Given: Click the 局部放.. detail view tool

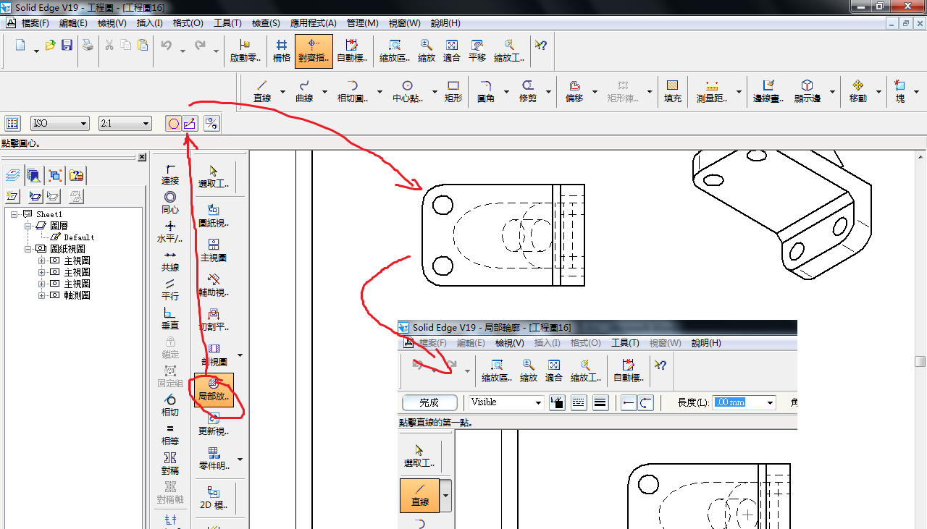Looking at the screenshot, I should point(214,389).
